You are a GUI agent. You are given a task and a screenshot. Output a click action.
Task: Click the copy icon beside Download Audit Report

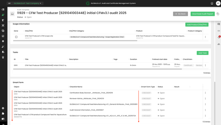(x=218, y=14)
